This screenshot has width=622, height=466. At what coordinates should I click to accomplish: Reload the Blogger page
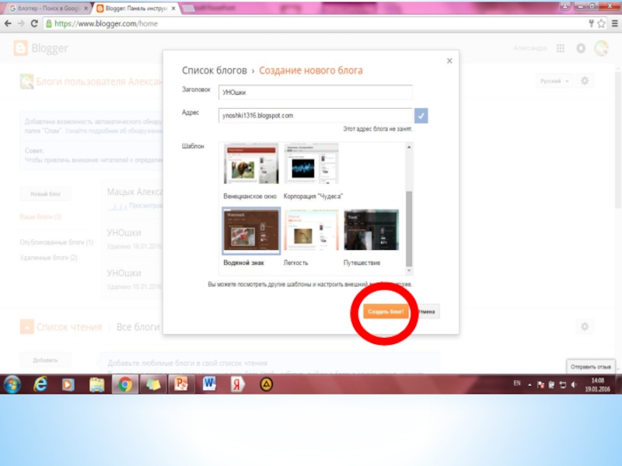click(34, 23)
